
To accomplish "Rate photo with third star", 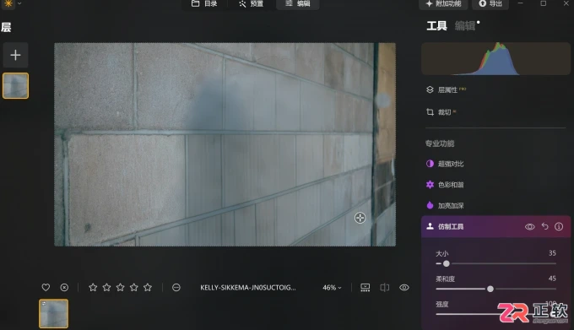I will (x=121, y=288).
